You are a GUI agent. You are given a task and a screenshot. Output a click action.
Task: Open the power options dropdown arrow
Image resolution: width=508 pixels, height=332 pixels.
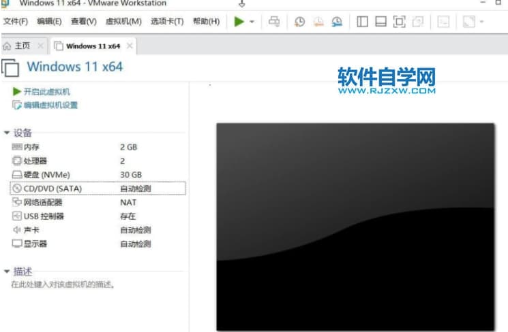(x=252, y=22)
